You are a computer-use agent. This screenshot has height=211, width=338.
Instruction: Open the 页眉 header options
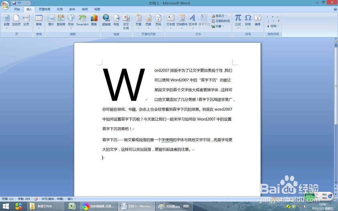point(139,22)
